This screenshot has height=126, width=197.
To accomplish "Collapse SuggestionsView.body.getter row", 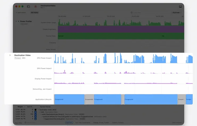I will coord(43,119).
